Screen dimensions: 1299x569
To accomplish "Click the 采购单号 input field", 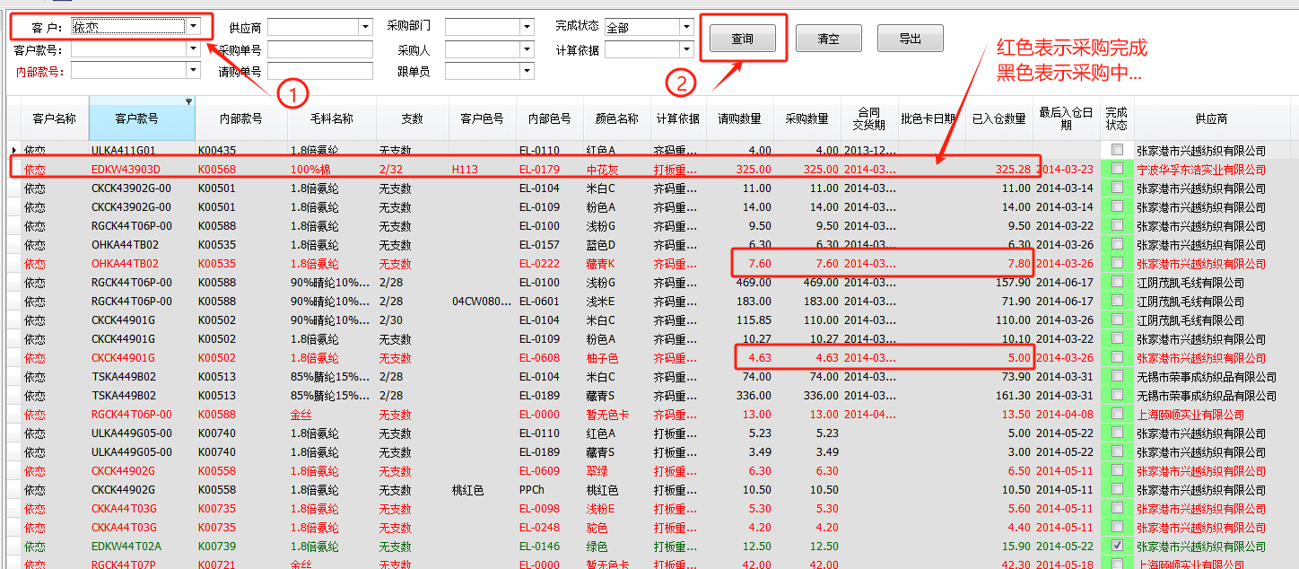I will pyautogui.click(x=319, y=49).
